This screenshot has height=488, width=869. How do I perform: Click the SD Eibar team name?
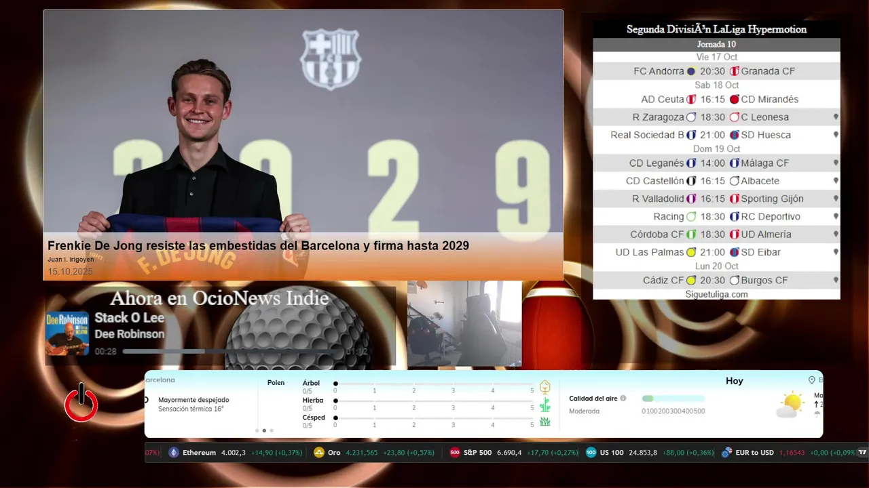point(760,252)
